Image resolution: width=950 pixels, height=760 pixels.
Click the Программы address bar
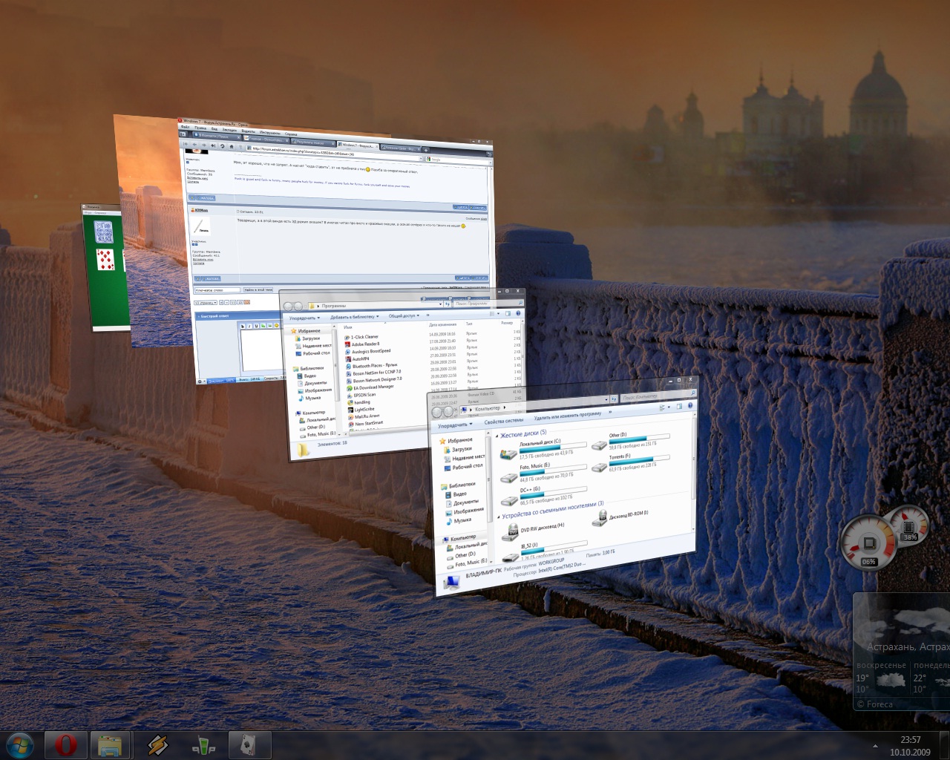point(375,304)
